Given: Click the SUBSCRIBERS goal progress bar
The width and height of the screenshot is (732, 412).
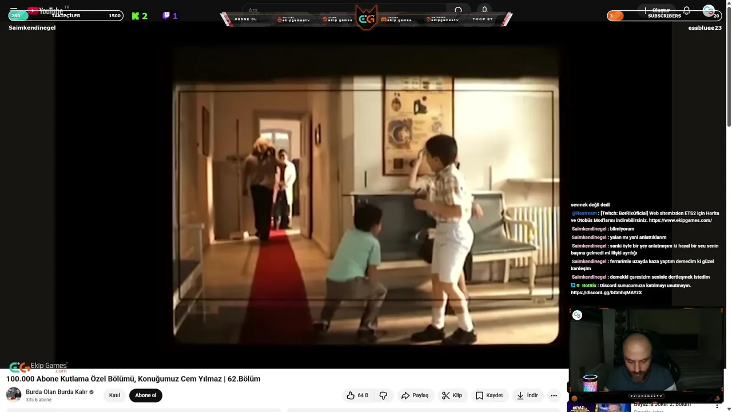Looking at the screenshot, I should (664, 15).
